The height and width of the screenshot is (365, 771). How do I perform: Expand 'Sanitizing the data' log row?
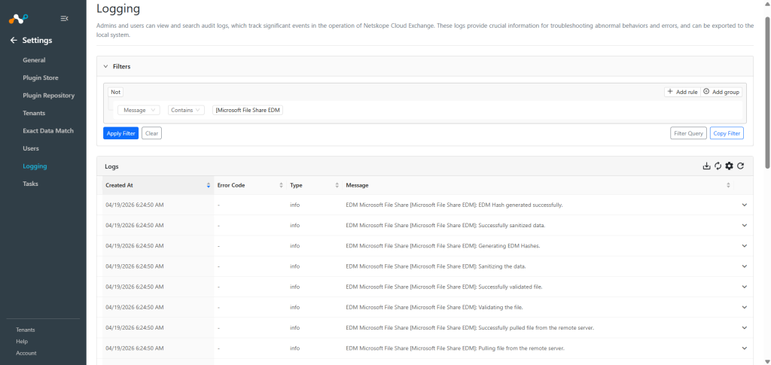pyautogui.click(x=744, y=266)
